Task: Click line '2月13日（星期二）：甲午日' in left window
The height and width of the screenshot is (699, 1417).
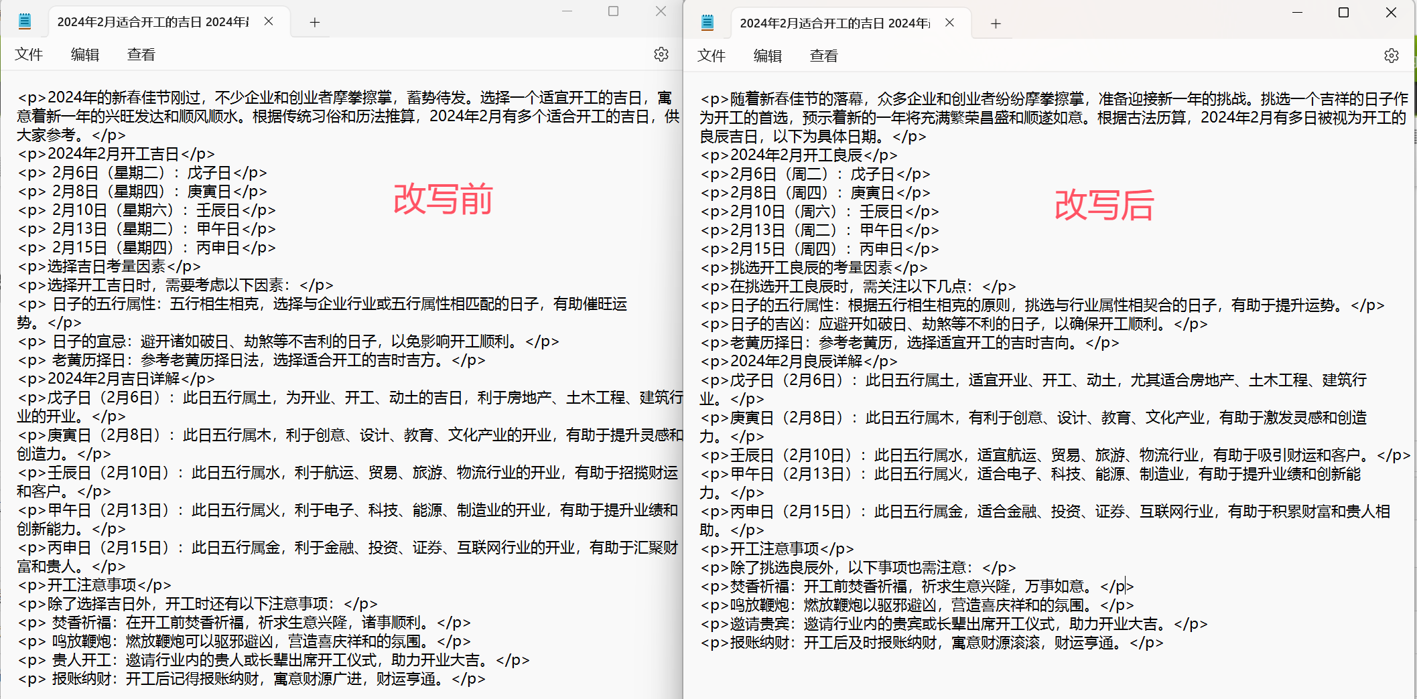Action: coord(147,229)
